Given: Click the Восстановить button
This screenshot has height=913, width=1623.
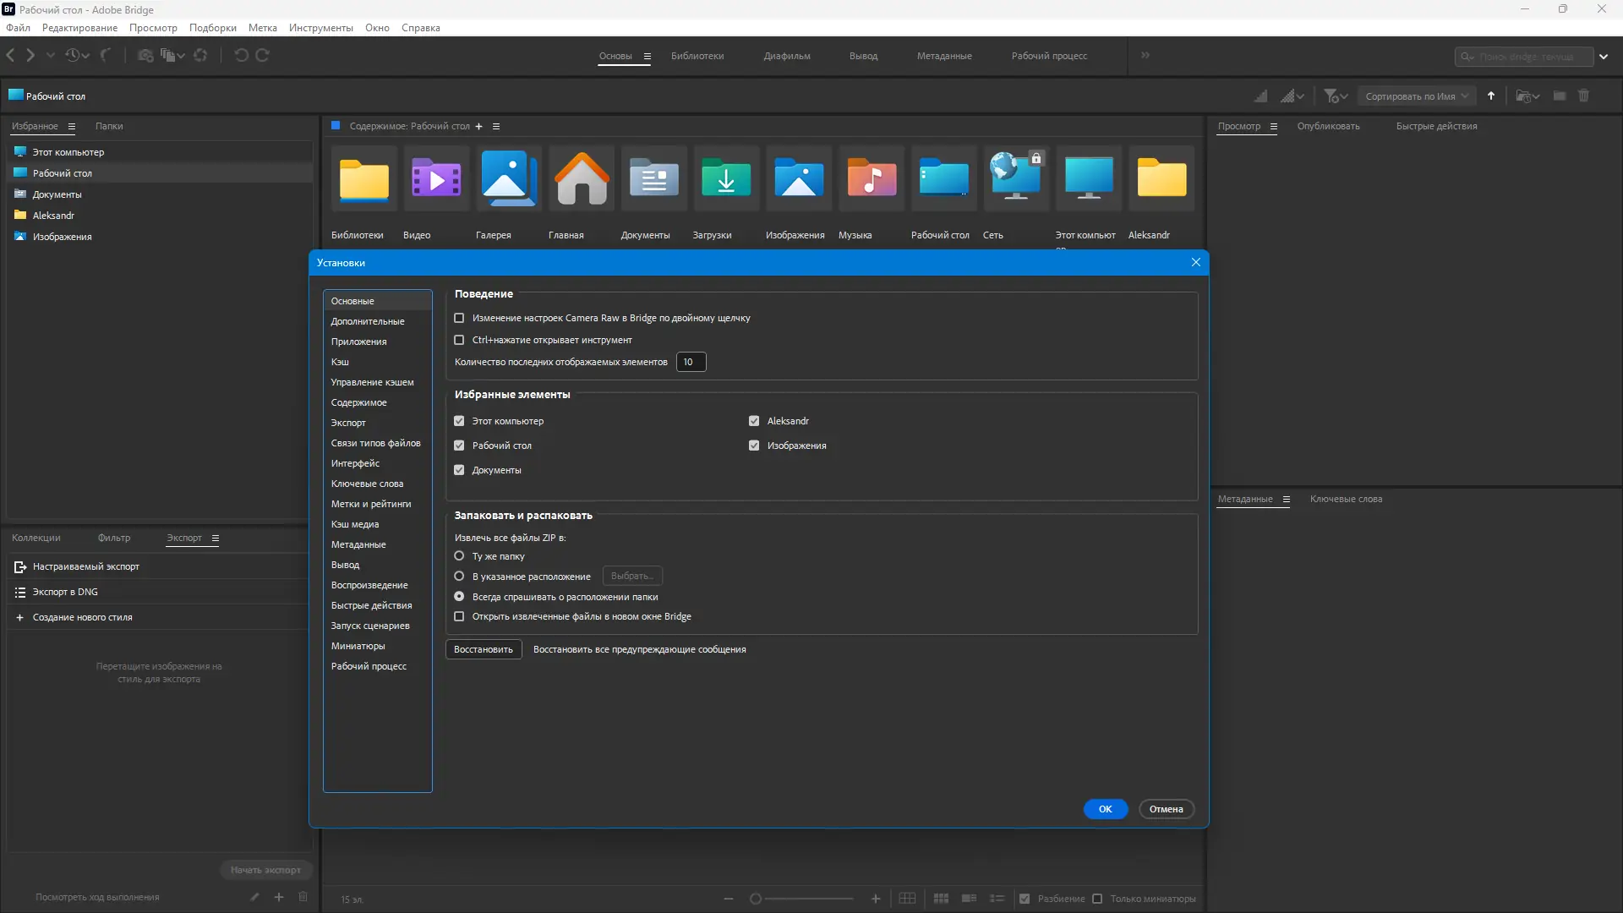Looking at the screenshot, I should [x=484, y=649].
